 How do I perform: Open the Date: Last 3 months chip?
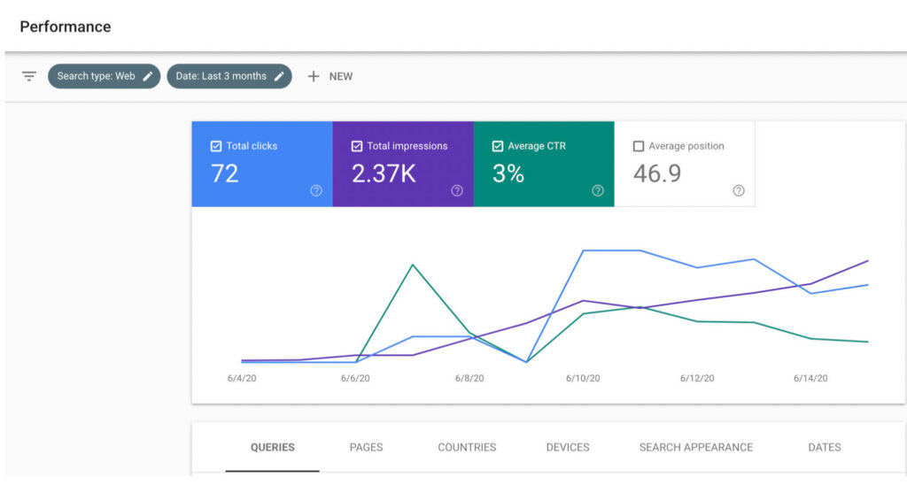221,76
